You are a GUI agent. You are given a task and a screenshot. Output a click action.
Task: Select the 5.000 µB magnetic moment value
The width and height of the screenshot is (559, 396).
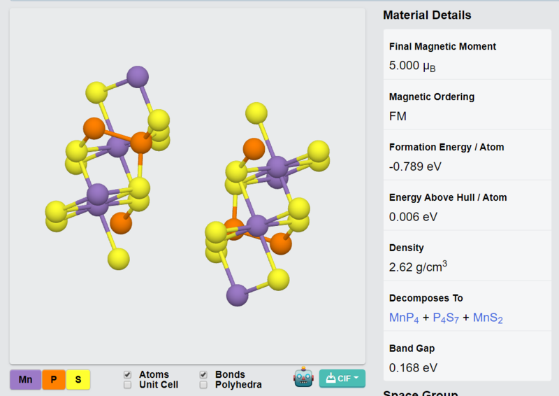(x=412, y=66)
